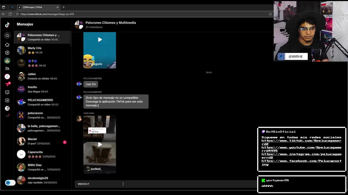Open Insulto conversation
Viewport: 348px width, 195px height.
42,89
